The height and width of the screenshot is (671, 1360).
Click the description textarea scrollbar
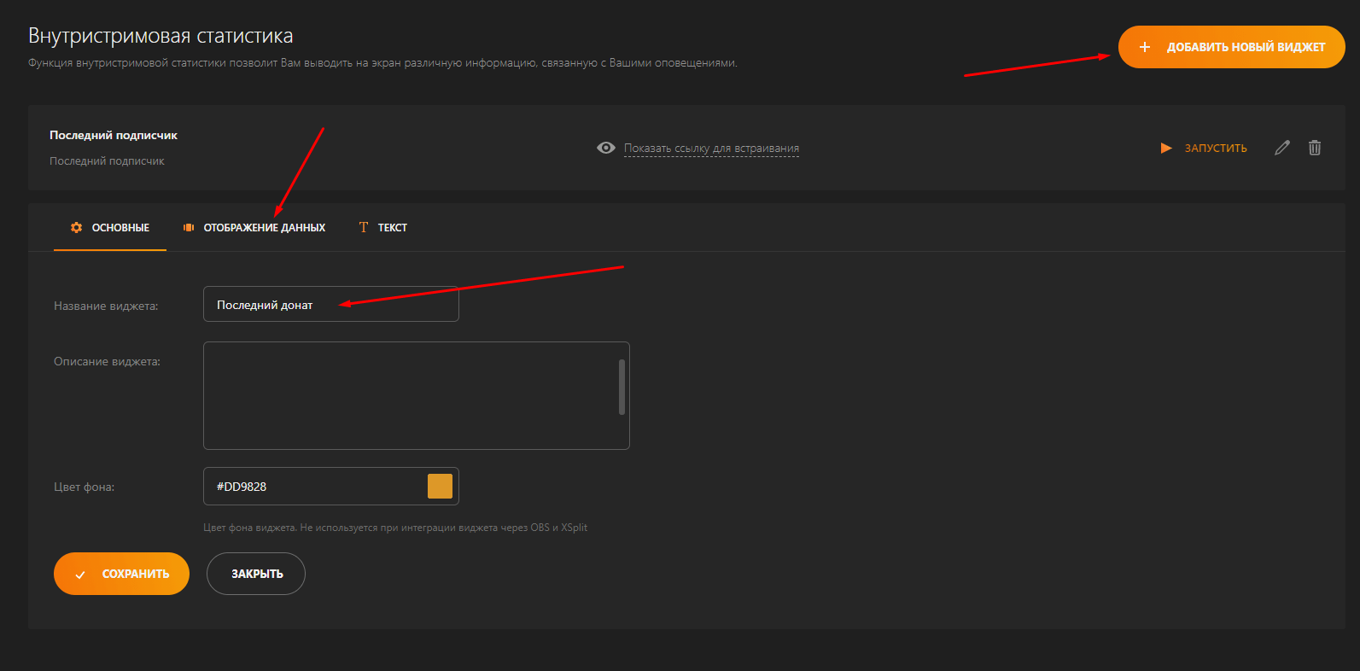622,387
